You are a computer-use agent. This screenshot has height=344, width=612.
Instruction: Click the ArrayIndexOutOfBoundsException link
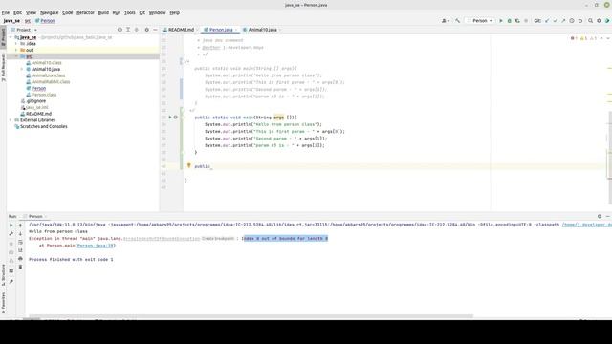click(x=162, y=238)
